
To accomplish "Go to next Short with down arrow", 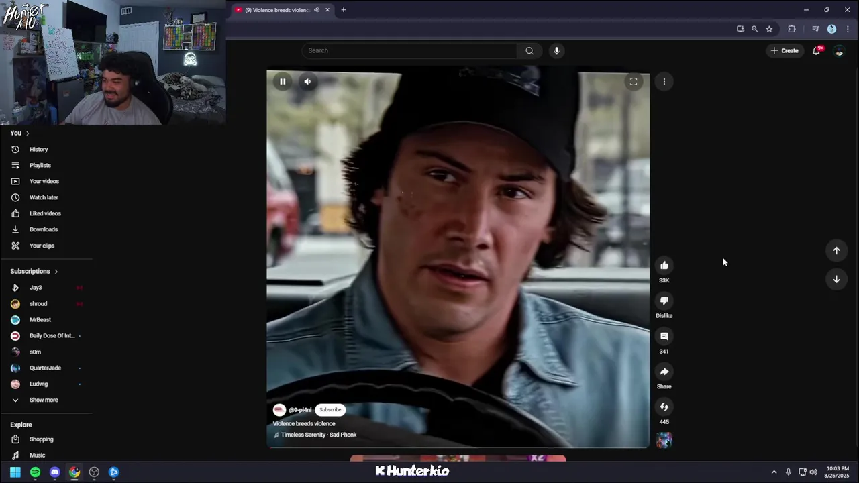I will (836, 279).
